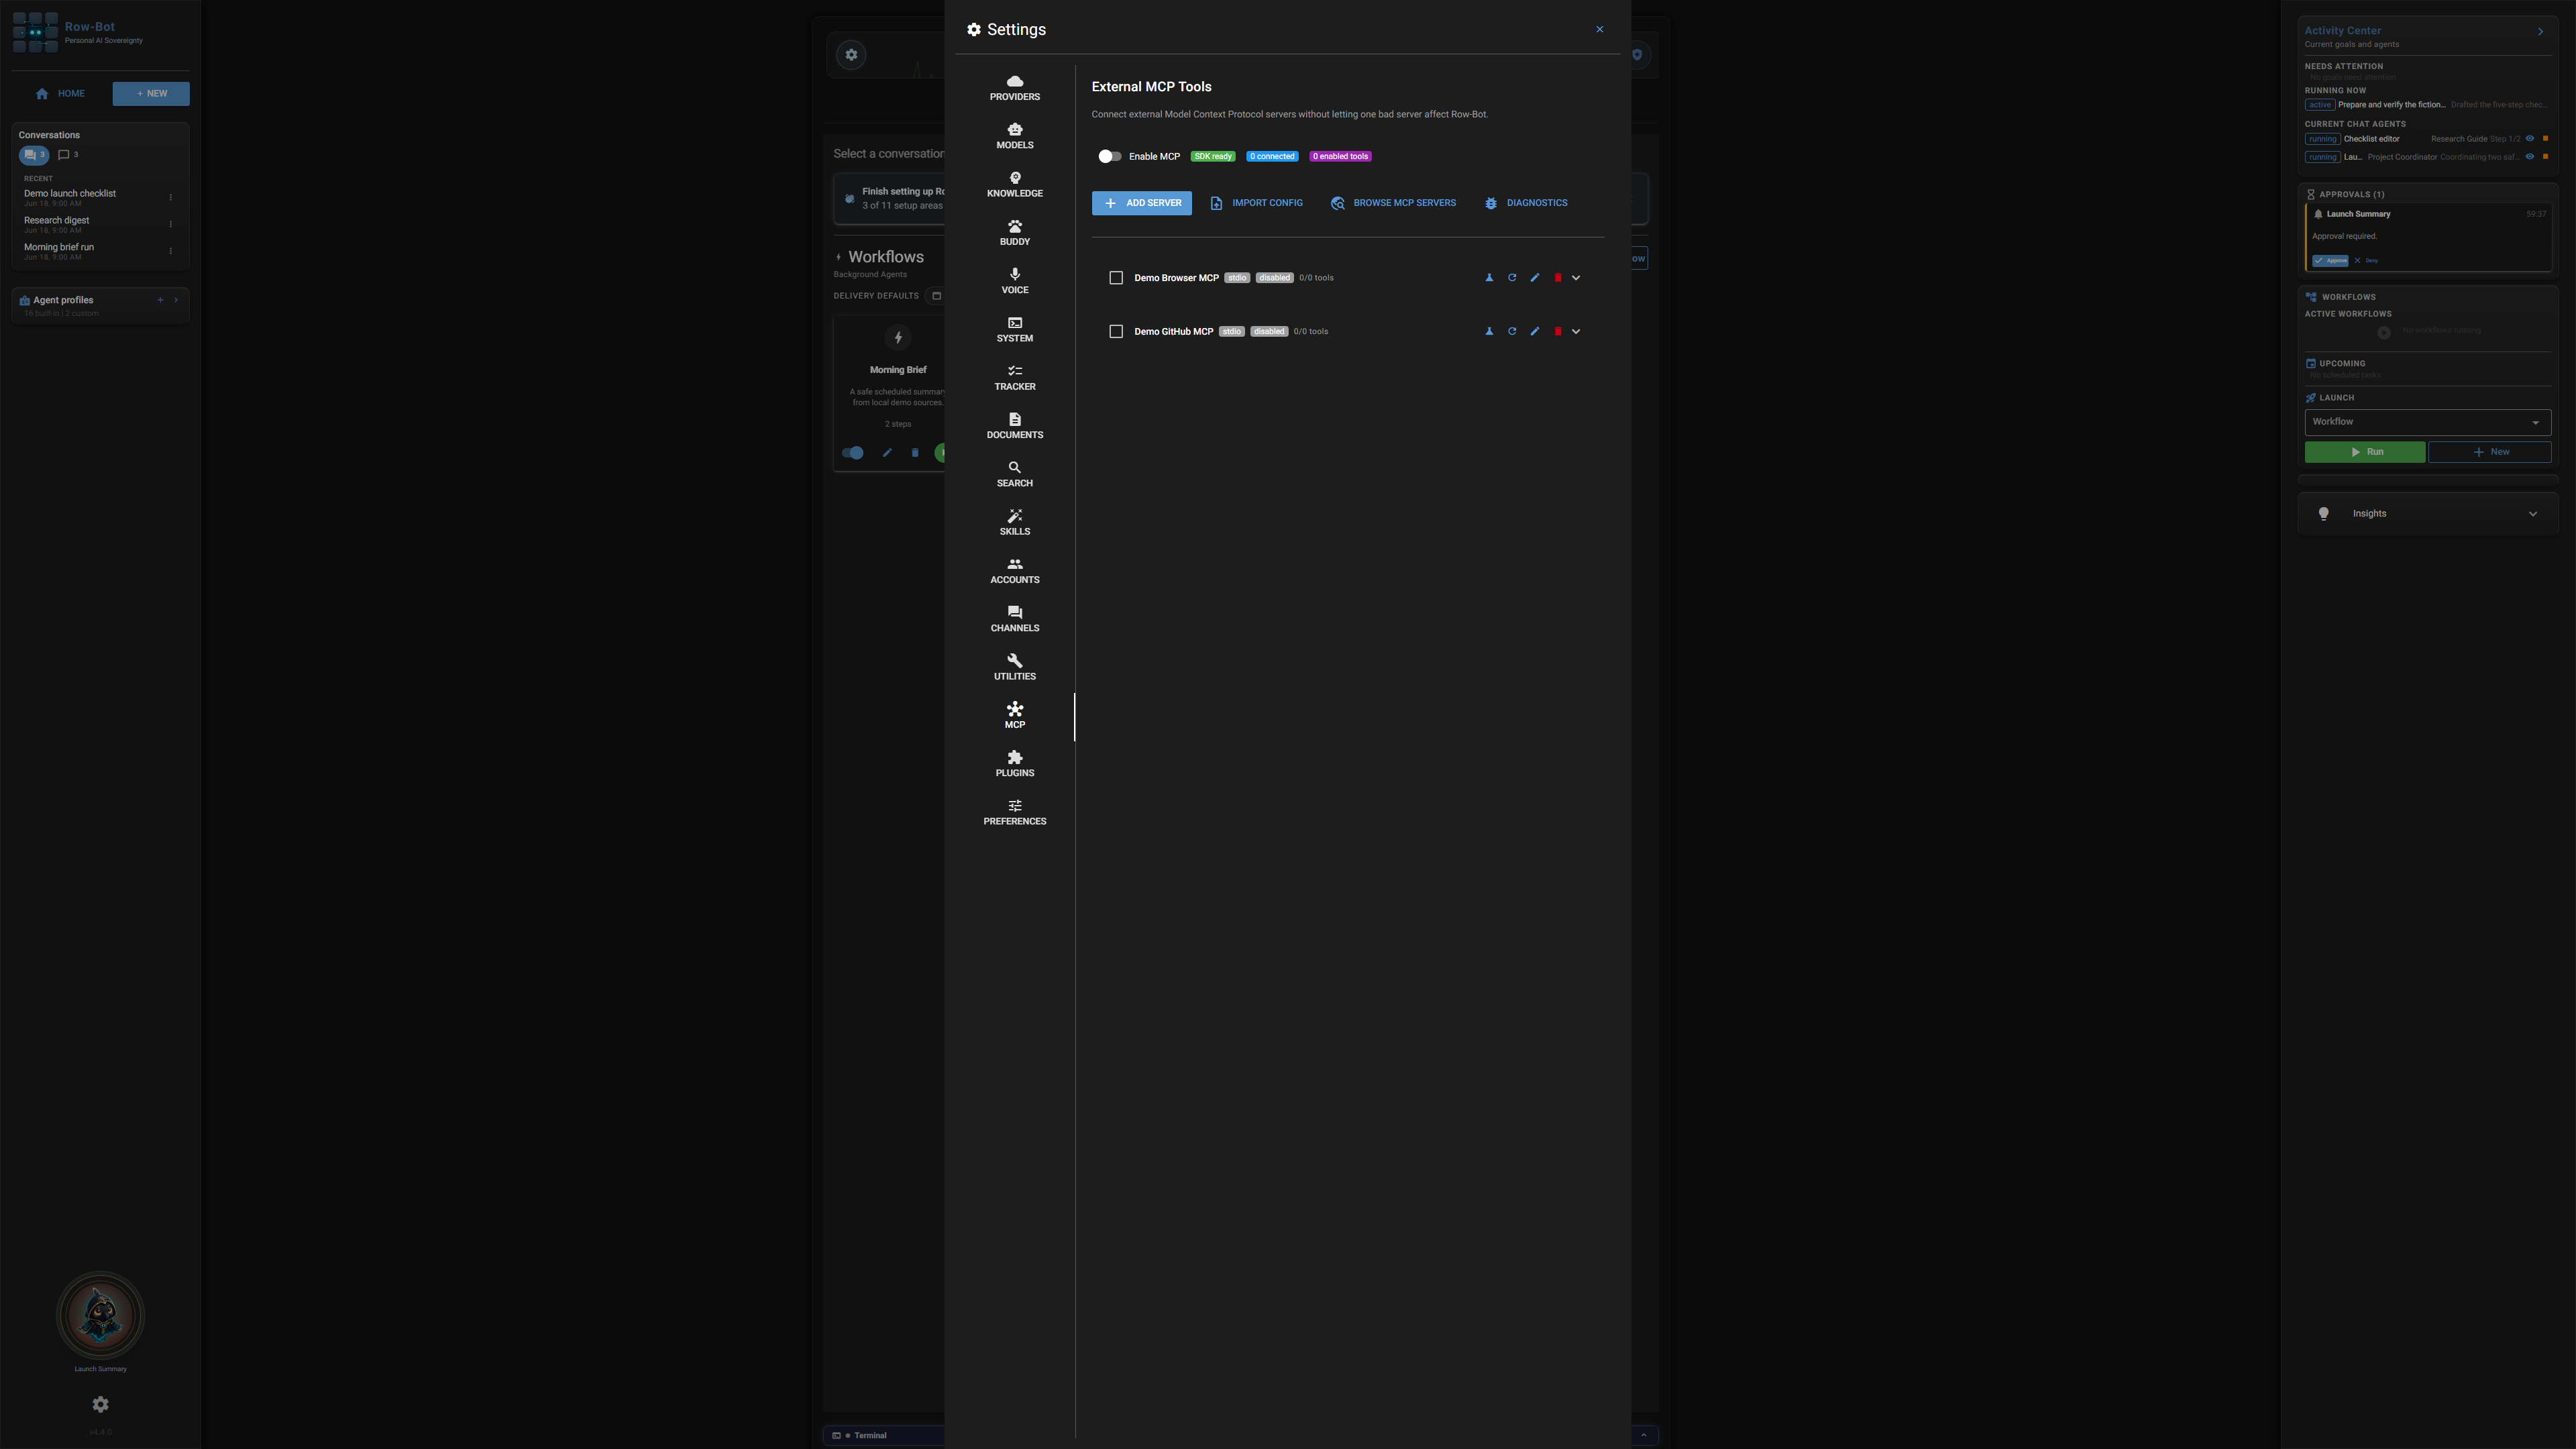View the Checklist editor agent with eye icon

[x=2530, y=139]
